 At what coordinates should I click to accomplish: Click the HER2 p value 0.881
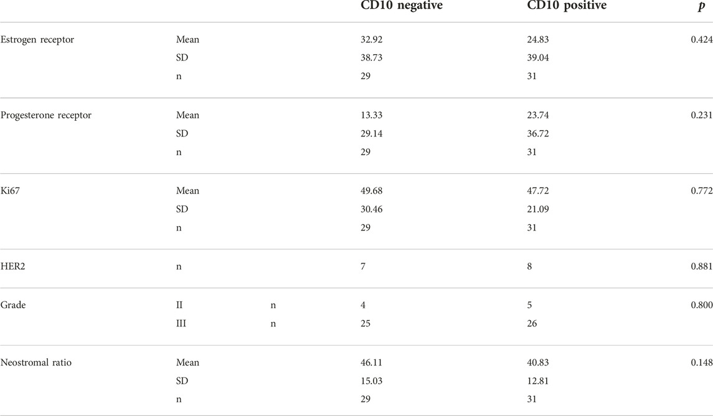(702, 267)
